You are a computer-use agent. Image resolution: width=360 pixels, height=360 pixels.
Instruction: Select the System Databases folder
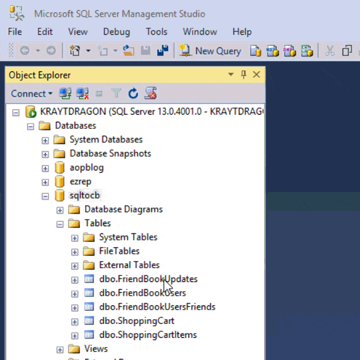click(x=106, y=140)
